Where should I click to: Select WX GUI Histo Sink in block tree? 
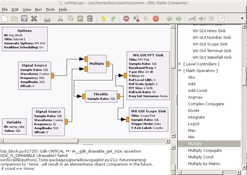click(209, 31)
